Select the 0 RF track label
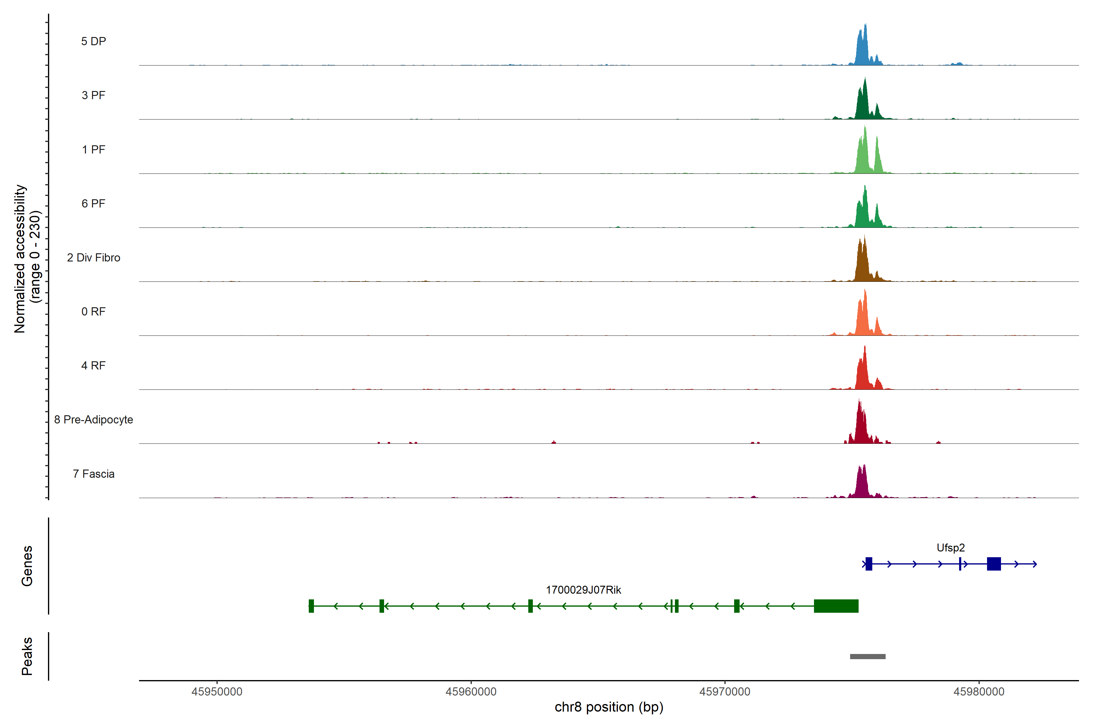Screen dimensions: 1093x728 coord(94,312)
